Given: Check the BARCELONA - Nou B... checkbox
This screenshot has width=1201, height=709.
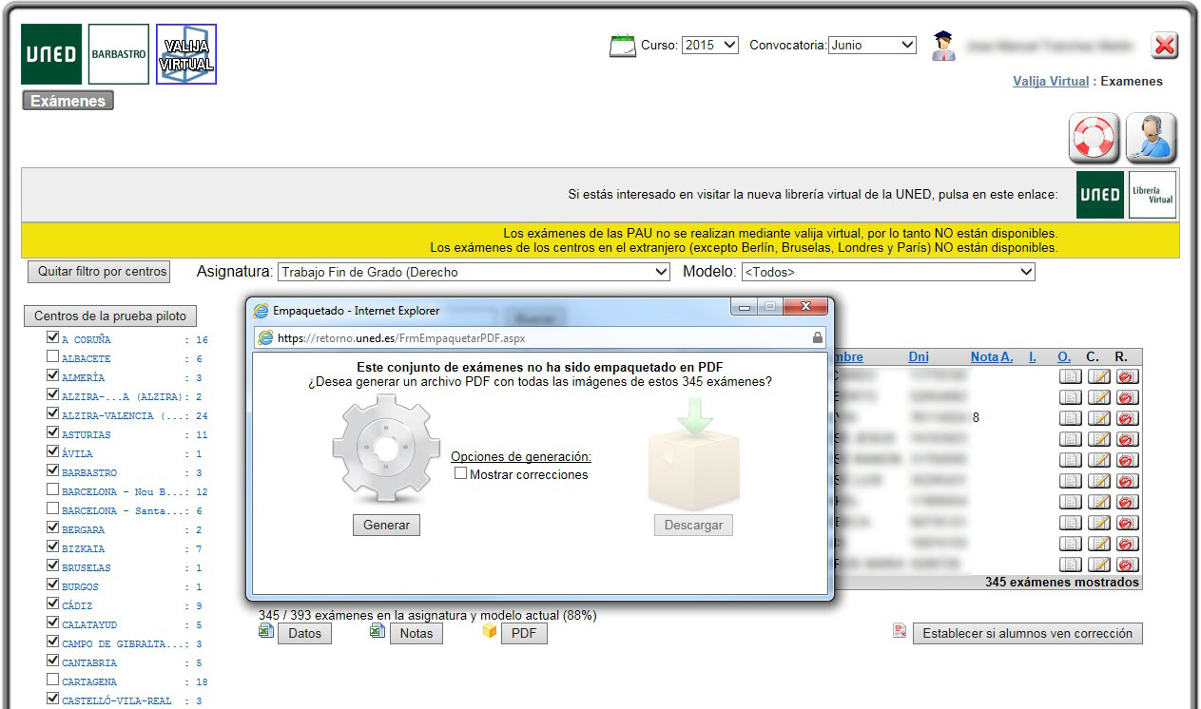Looking at the screenshot, I should 53,489.
